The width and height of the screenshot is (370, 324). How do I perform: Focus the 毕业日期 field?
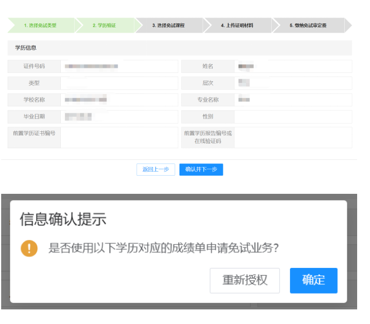119,117
